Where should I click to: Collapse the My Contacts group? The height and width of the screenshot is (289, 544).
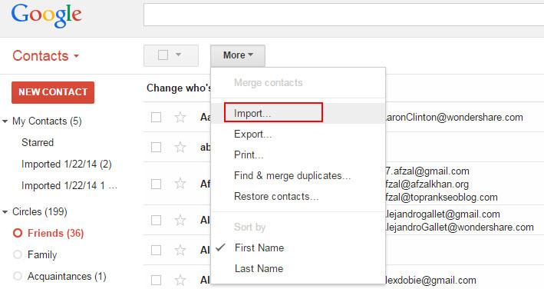click(5, 121)
